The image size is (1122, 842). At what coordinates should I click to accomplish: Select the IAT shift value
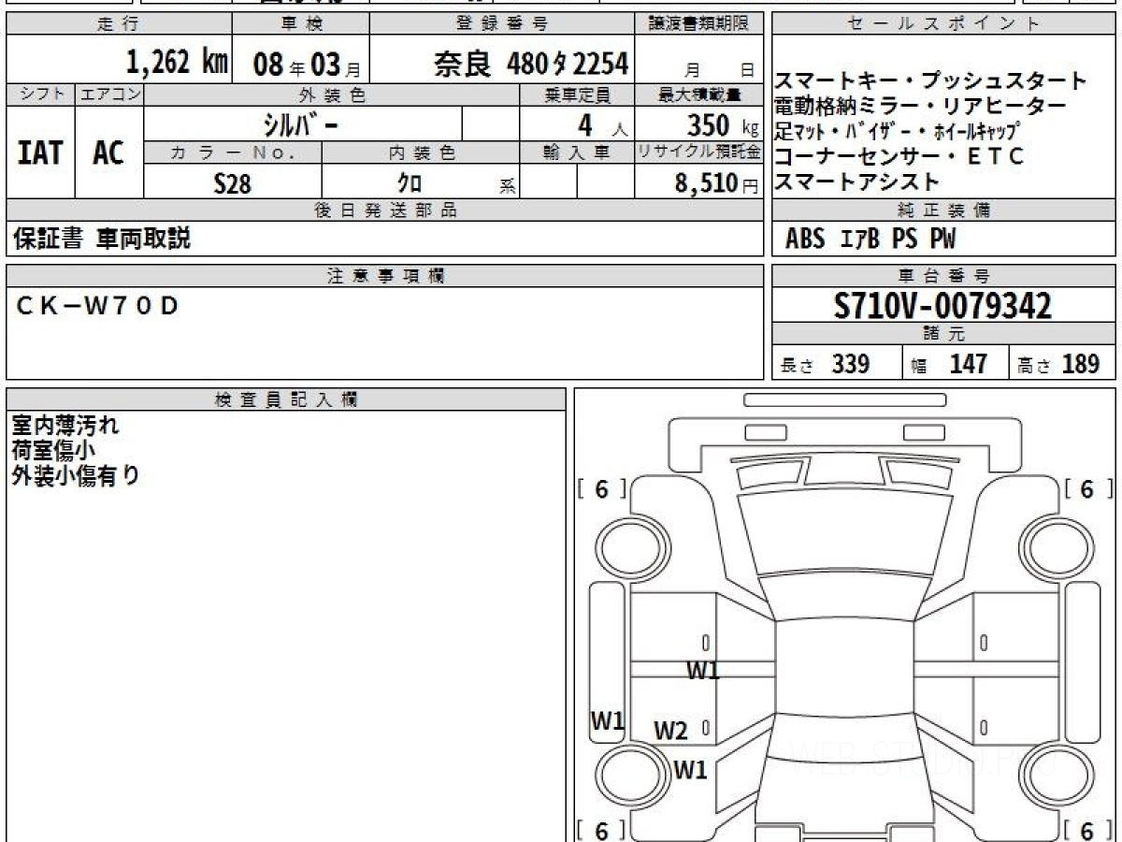(x=40, y=152)
